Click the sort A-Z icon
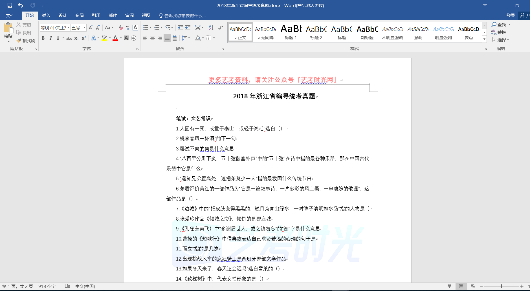 click(211, 28)
